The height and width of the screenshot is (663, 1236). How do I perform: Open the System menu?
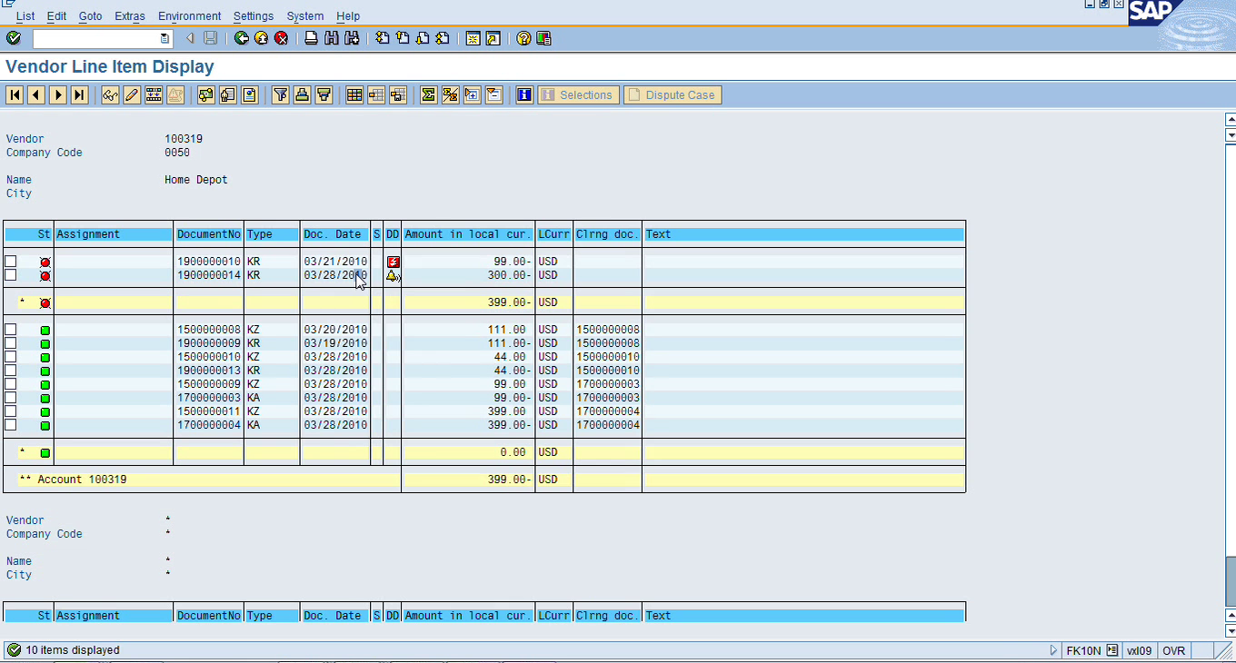304,16
